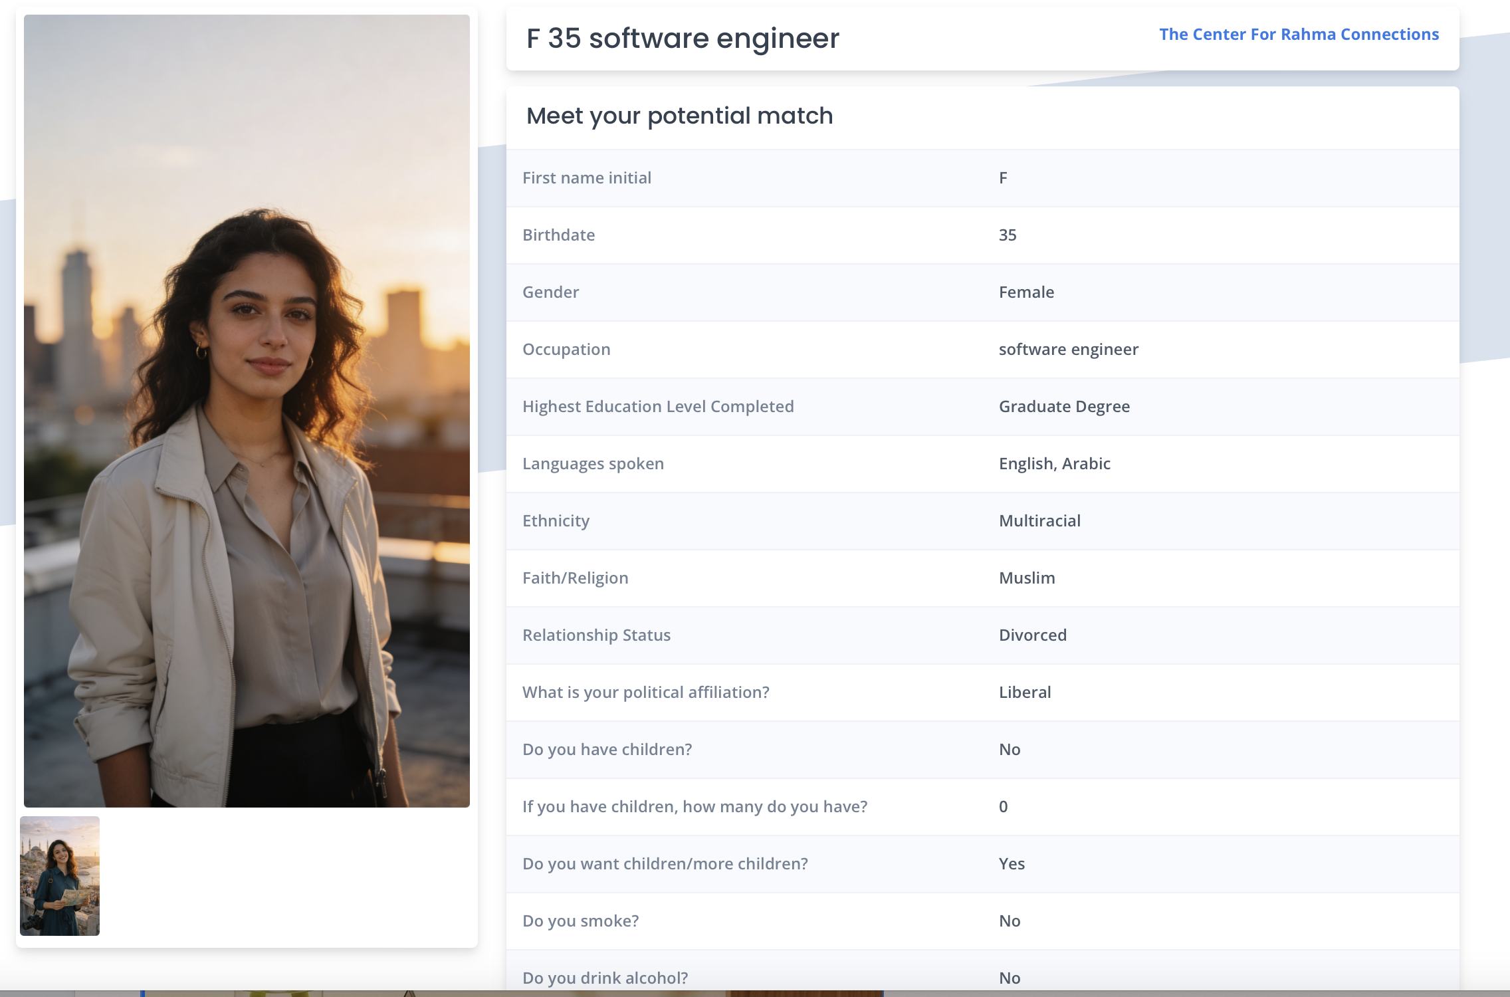Click the Birthdate value 35
Image resolution: width=1510 pixels, height=997 pixels.
(x=1007, y=235)
